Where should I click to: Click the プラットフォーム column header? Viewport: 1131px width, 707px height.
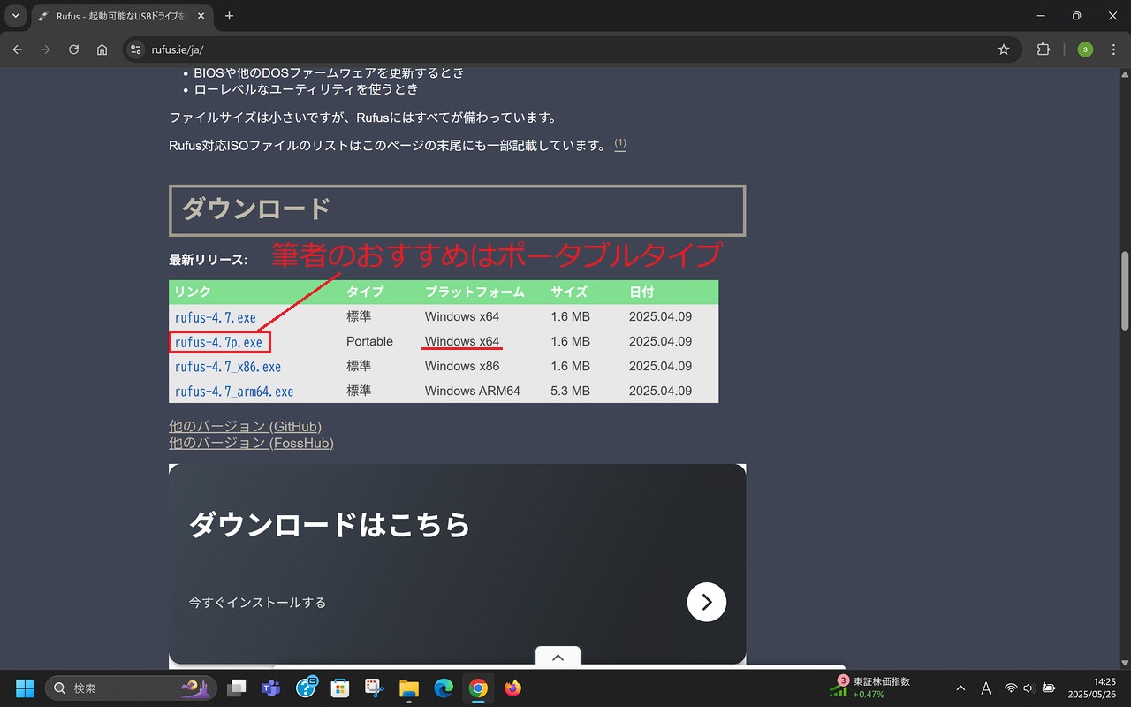pyautogui.click(x=474, y=293)
